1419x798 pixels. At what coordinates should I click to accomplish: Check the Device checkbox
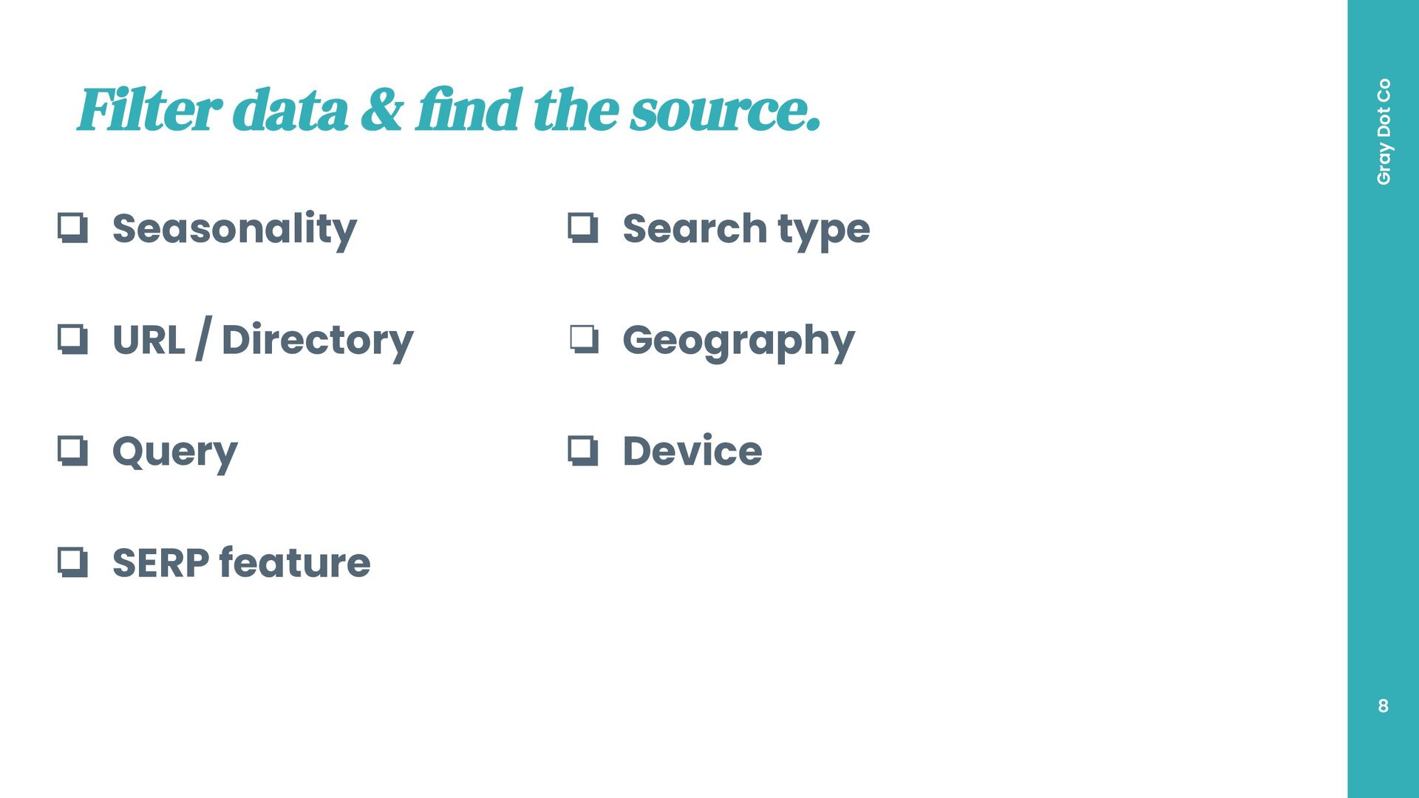(x=582, y=451)
